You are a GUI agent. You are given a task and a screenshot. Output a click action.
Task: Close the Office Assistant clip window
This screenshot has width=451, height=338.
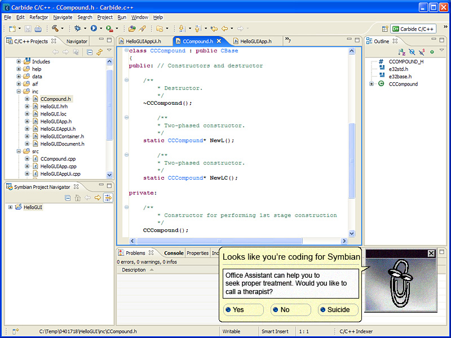tap(431, 253)
